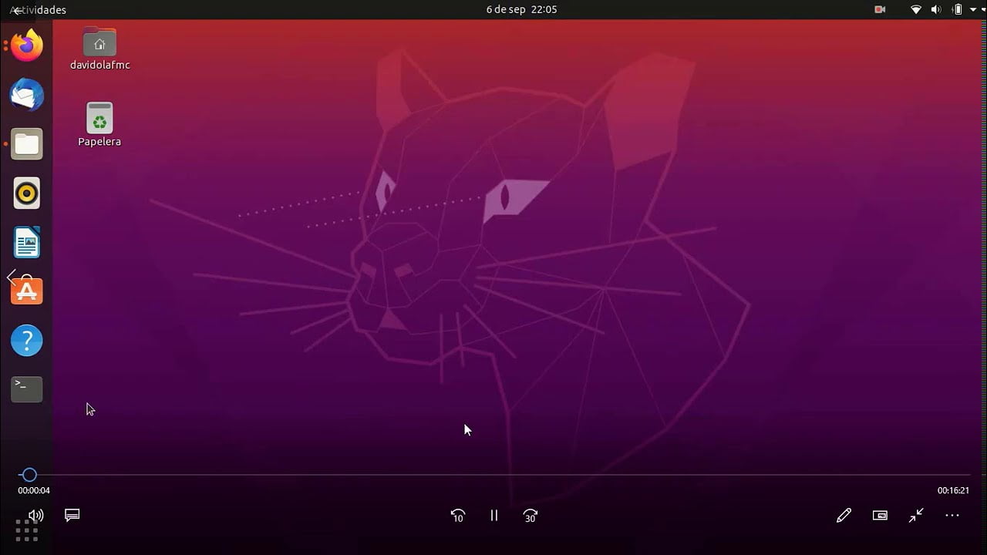Open the Wi-Fi network indicator
Viewport: 987px width, 555px height.
tap(916, 10)
